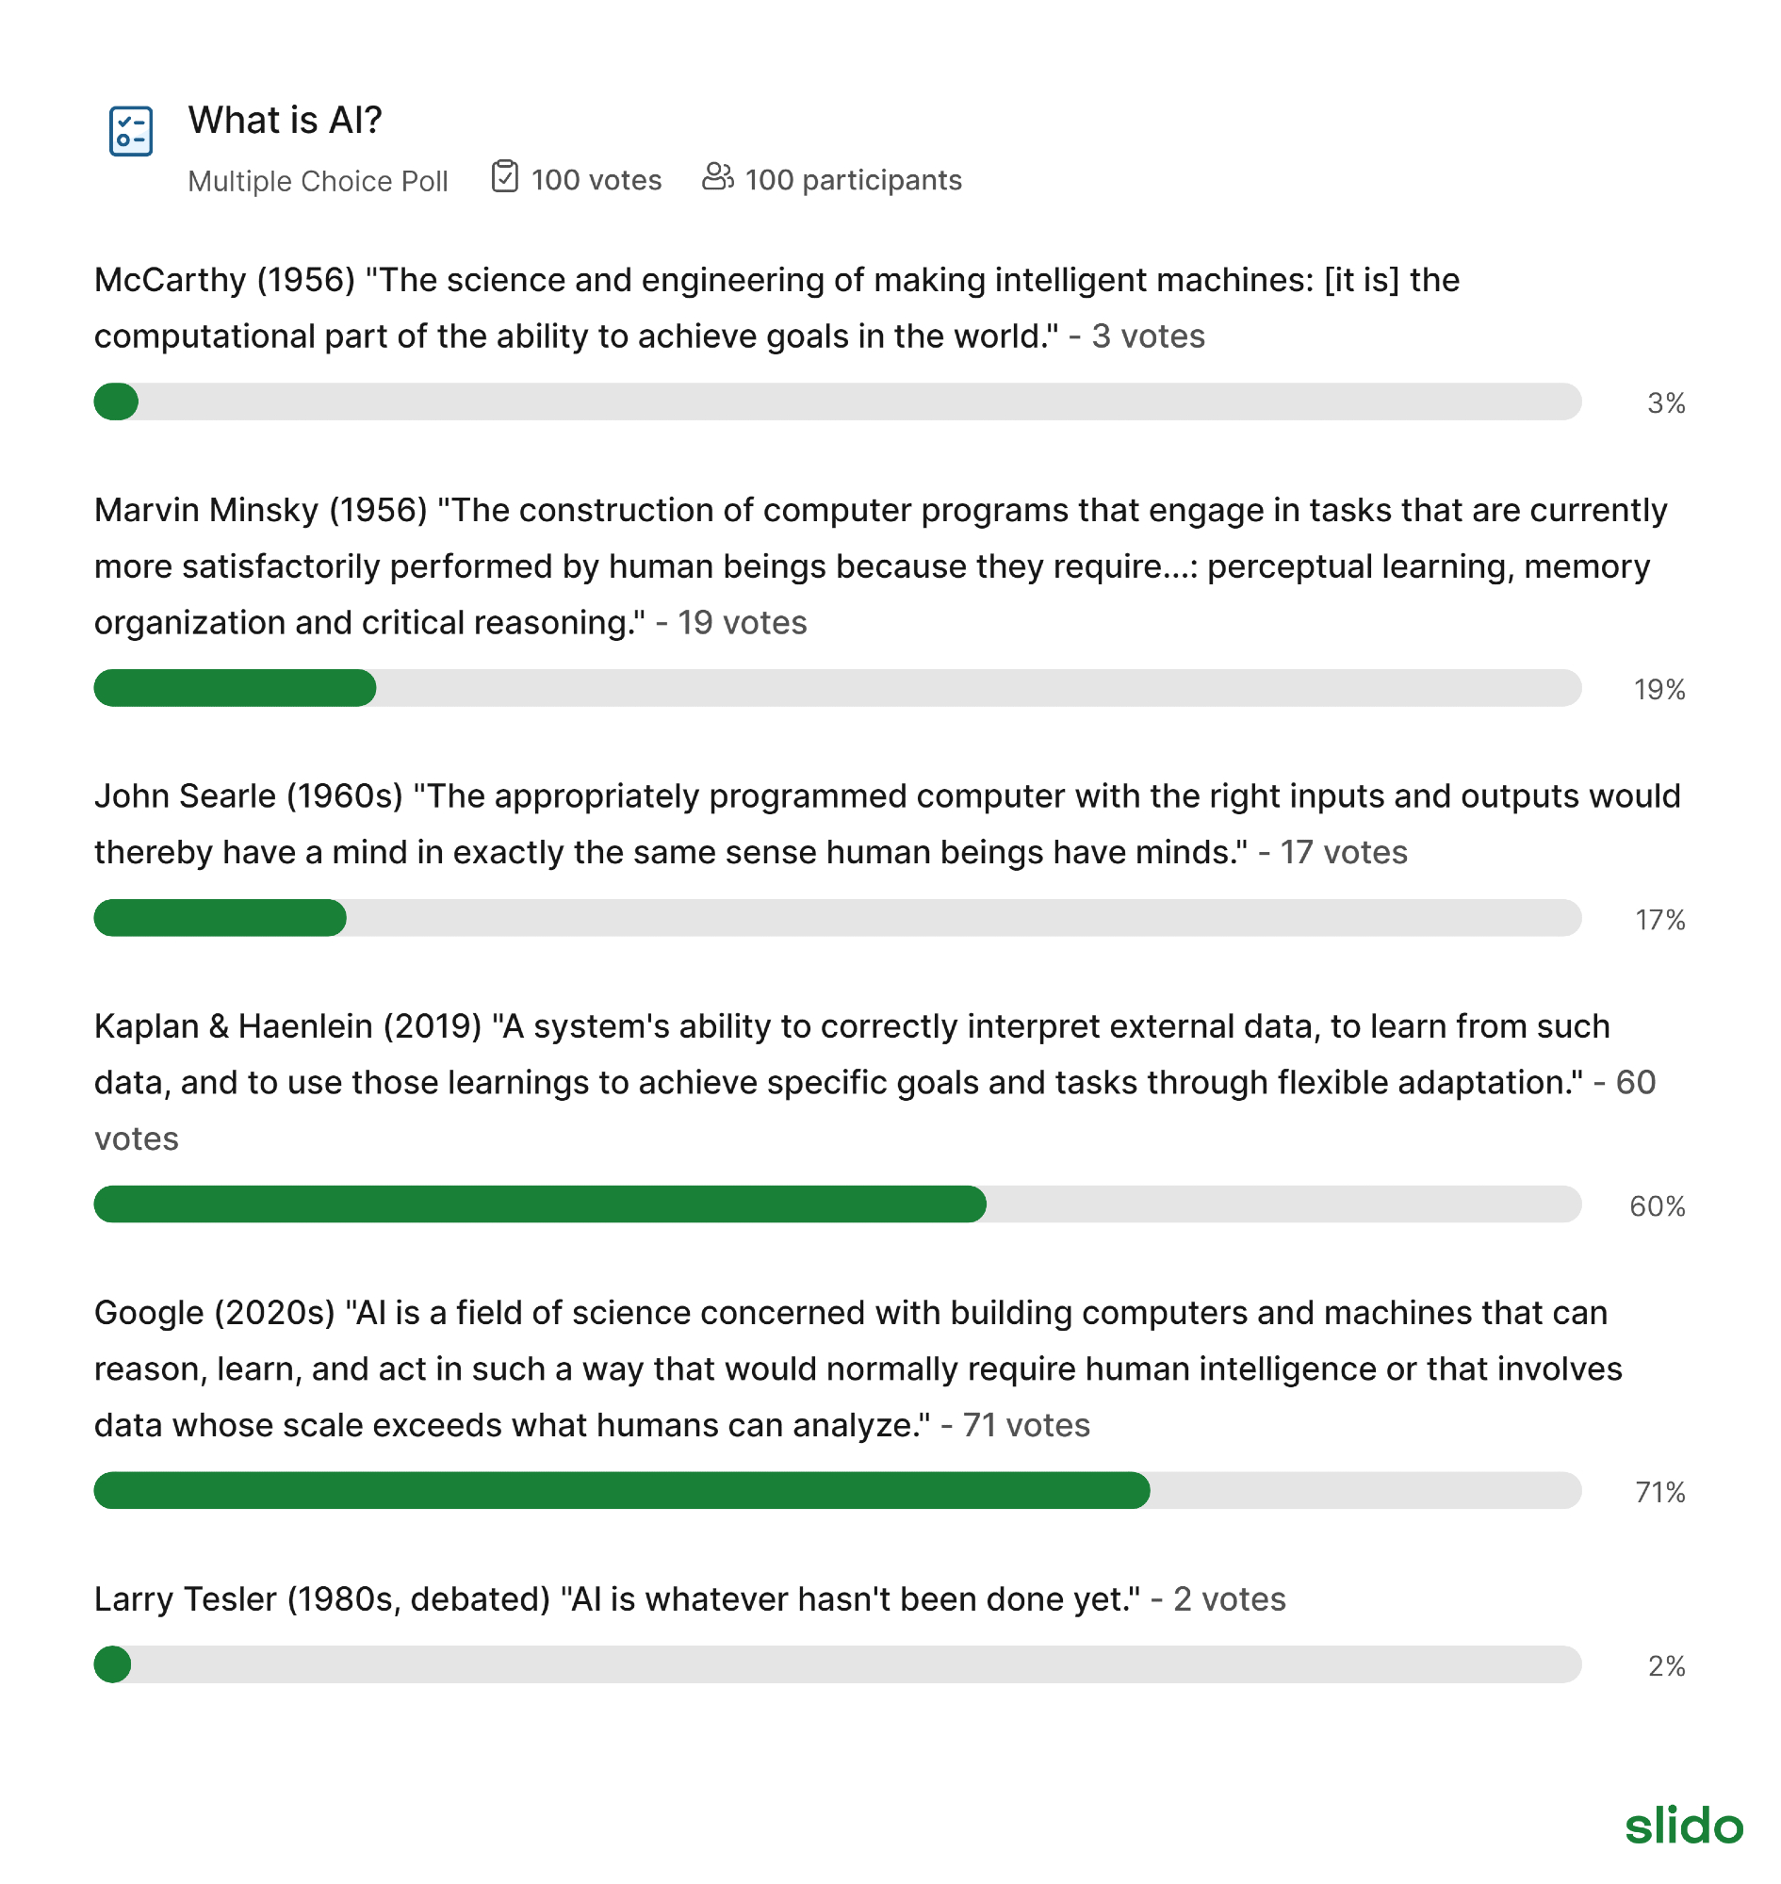Select the McCarthy (1956) answer option
1781x1884 pixels.
click(776, 308)
